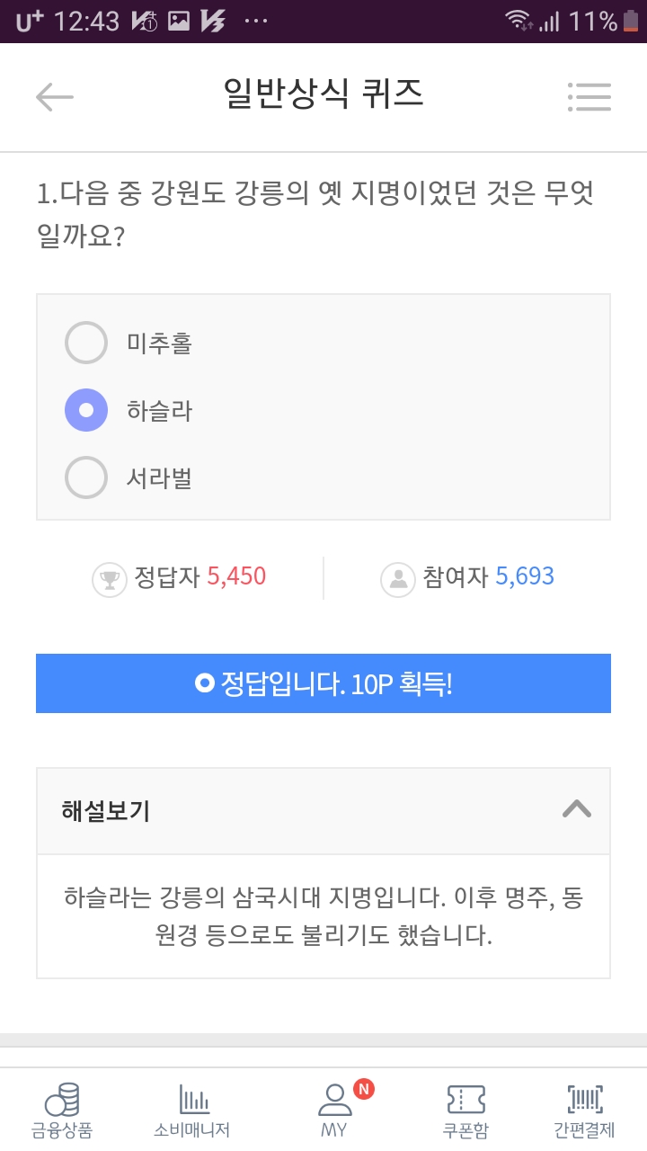The image size is (647, 1151).
Task: Select the 미추홀 radio option
Action: click(86, 343)
